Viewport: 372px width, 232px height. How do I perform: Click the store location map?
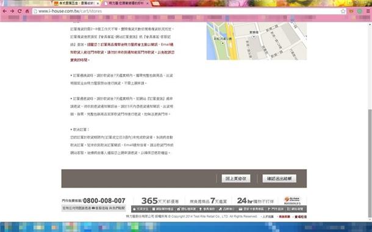[x=257, y=41]
